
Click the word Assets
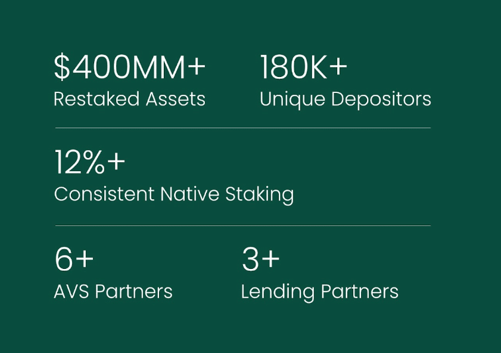[x=175, y=99]
